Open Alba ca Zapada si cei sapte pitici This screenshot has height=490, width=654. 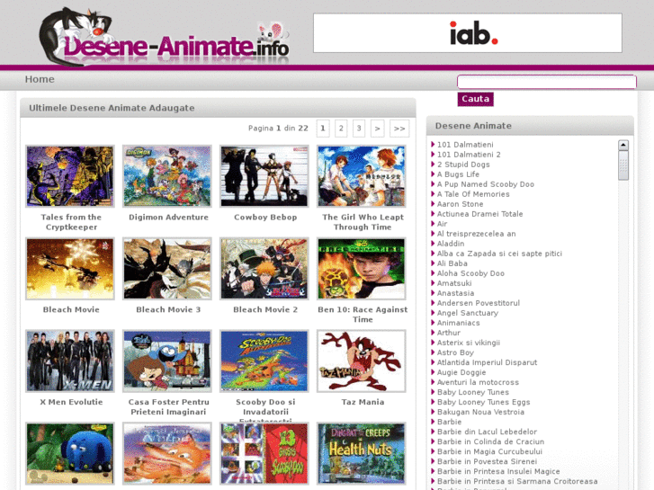[499, 254]
